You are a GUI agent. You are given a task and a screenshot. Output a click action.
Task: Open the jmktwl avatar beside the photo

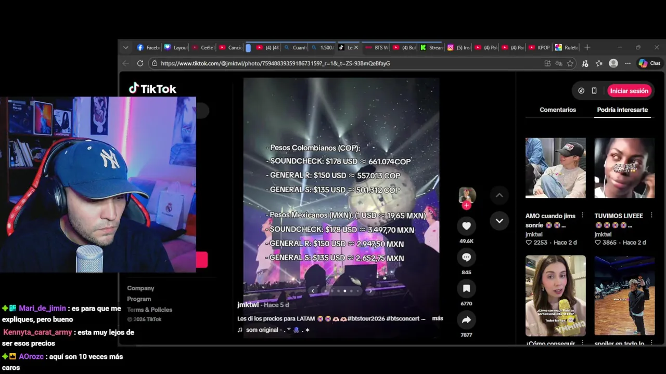[467, 195]
